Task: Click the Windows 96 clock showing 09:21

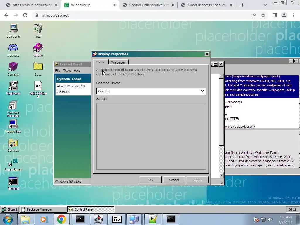Action: (x=292, y=209)
